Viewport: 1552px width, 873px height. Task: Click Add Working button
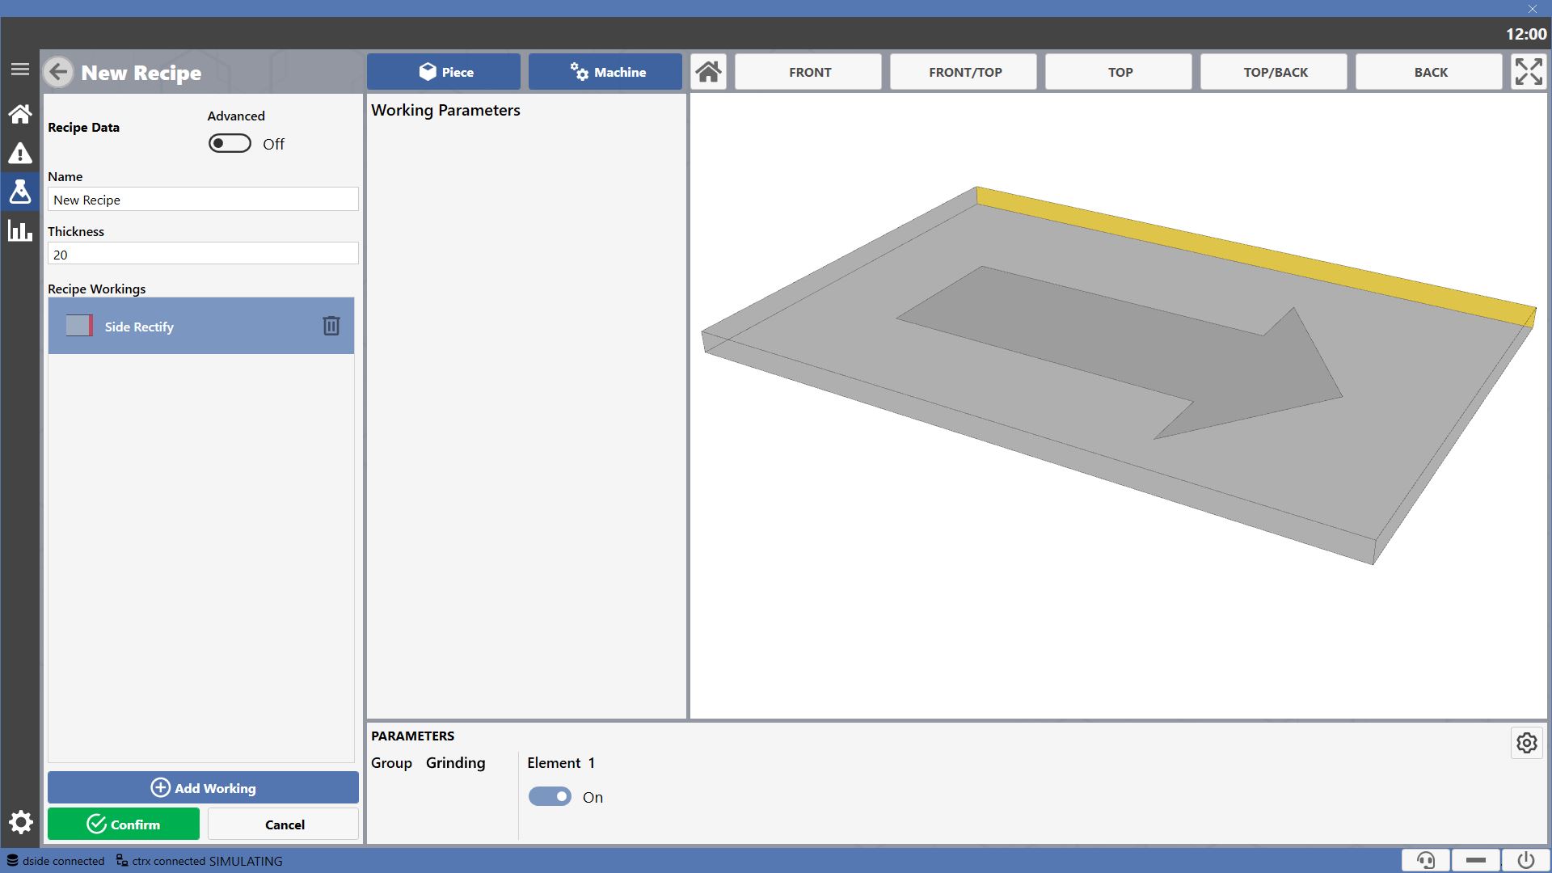[203, 787]
